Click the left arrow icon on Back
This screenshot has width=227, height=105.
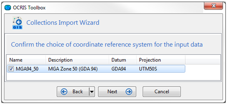[64, 92]
